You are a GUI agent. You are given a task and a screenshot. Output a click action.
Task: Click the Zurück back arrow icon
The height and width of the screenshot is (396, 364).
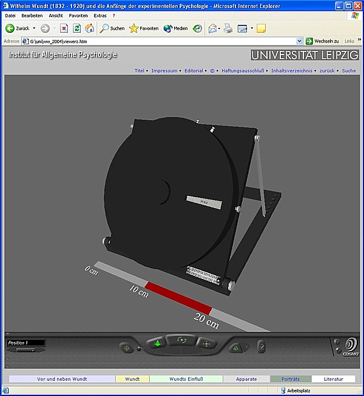click(x=10, y=29)
